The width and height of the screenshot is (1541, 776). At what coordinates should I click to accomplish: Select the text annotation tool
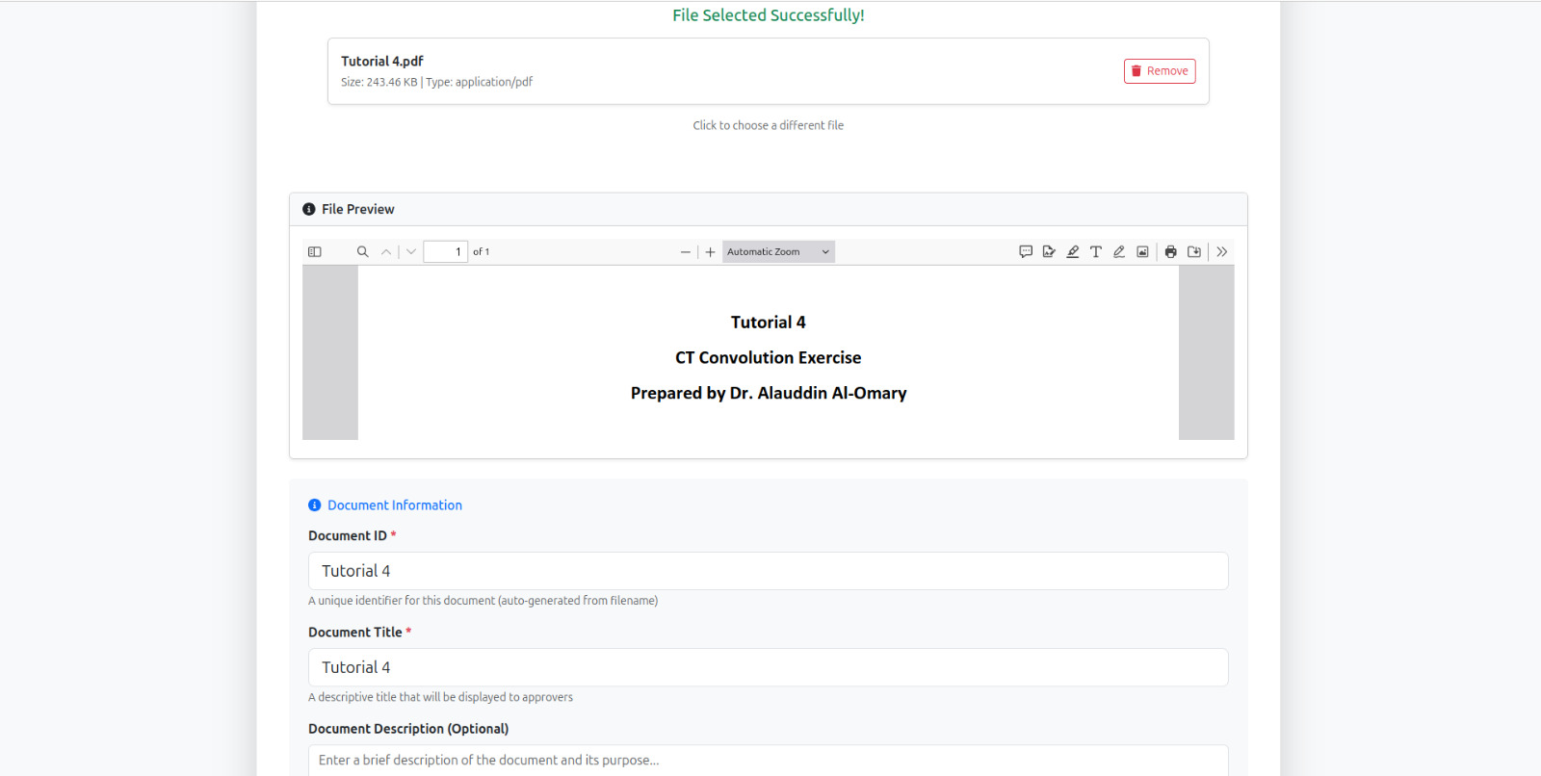[1096, 252]
